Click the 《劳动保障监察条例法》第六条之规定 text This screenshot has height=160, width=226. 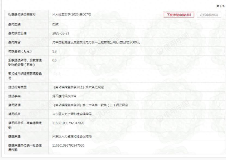point(78,87)
